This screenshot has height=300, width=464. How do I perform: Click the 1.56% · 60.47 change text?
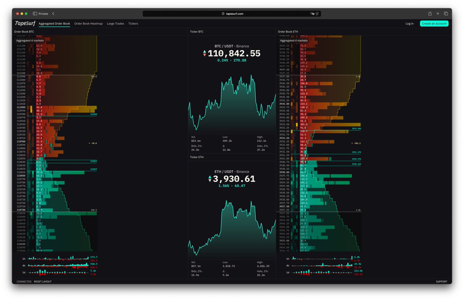click(232, 186)
